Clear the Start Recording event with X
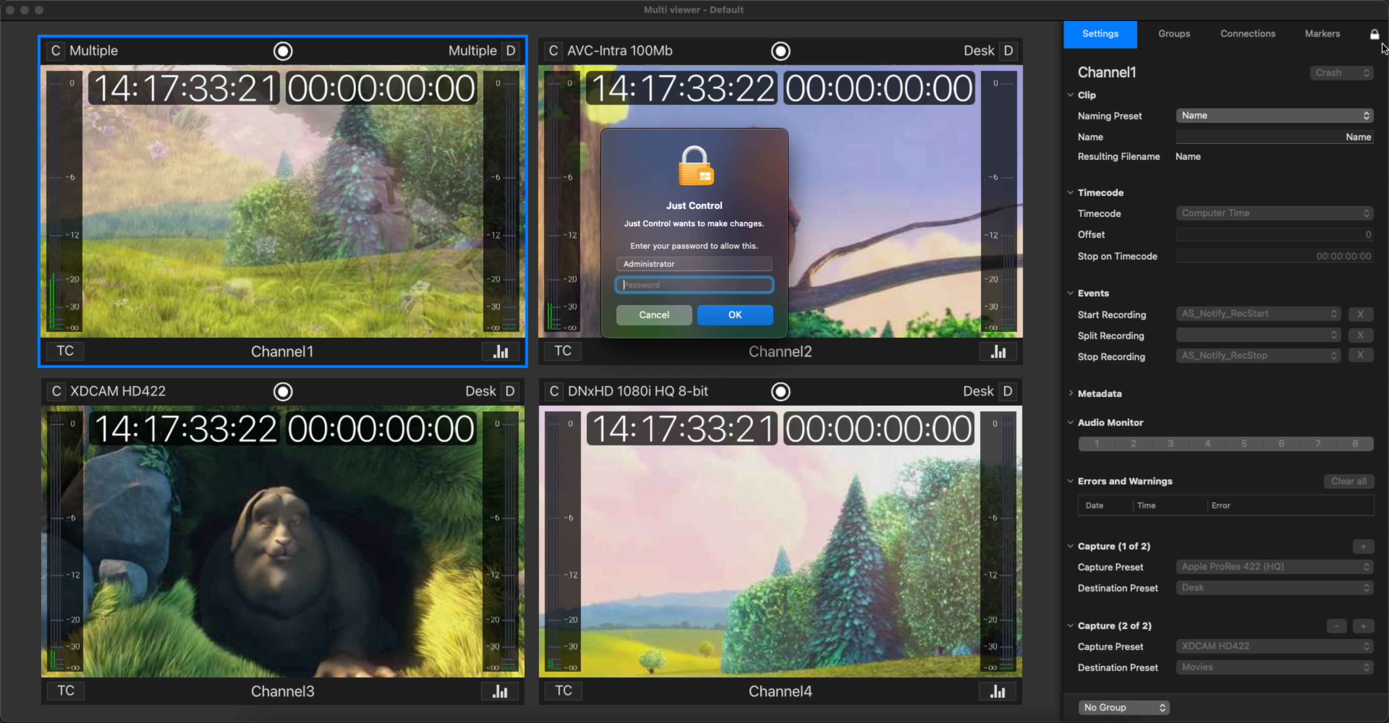 tap(1360, 314)
